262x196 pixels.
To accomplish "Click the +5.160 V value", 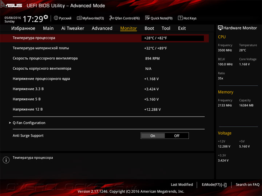I will (151, 99).
